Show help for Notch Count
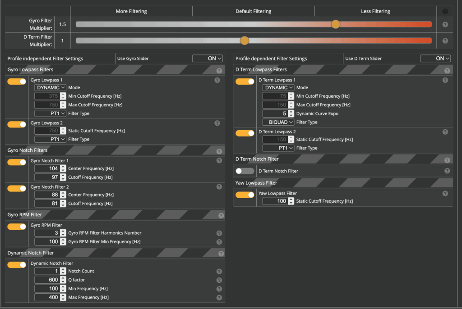462x309 pixels. pos(219,271)
